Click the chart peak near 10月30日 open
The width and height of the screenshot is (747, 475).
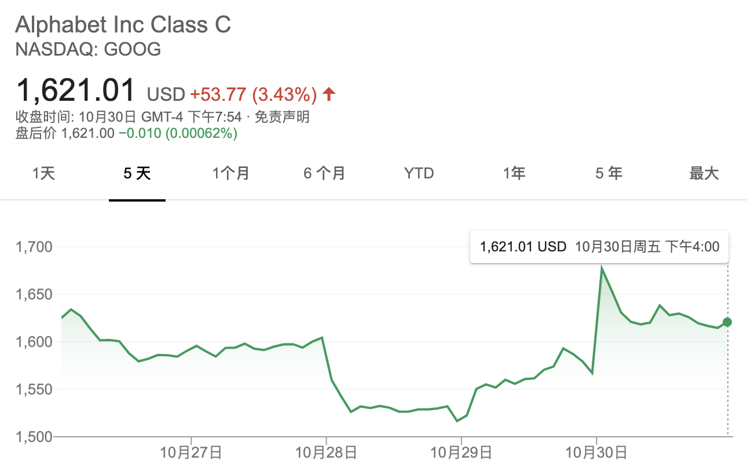coord(602,268)
